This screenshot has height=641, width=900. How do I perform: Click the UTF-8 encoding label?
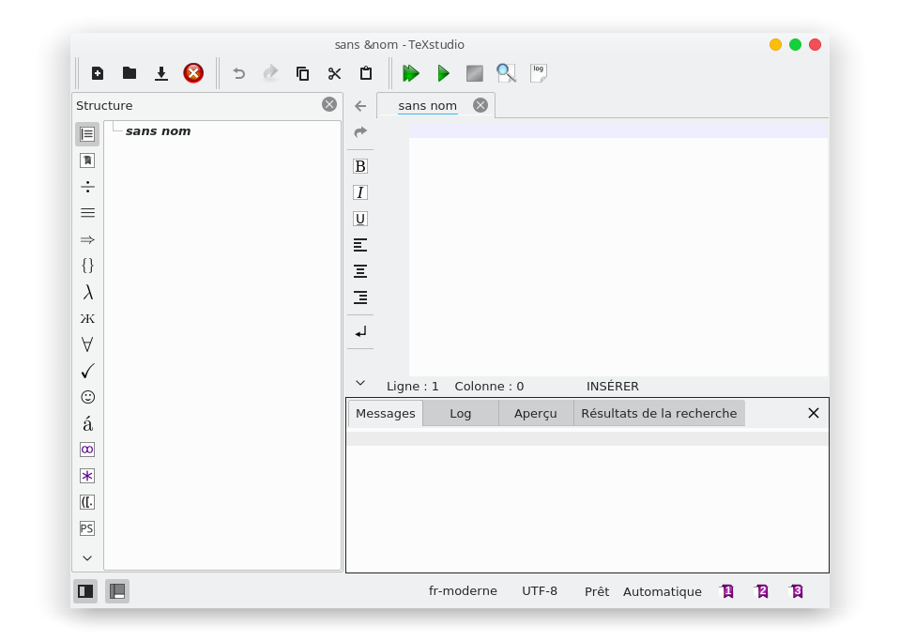click(x=540, y=591)
